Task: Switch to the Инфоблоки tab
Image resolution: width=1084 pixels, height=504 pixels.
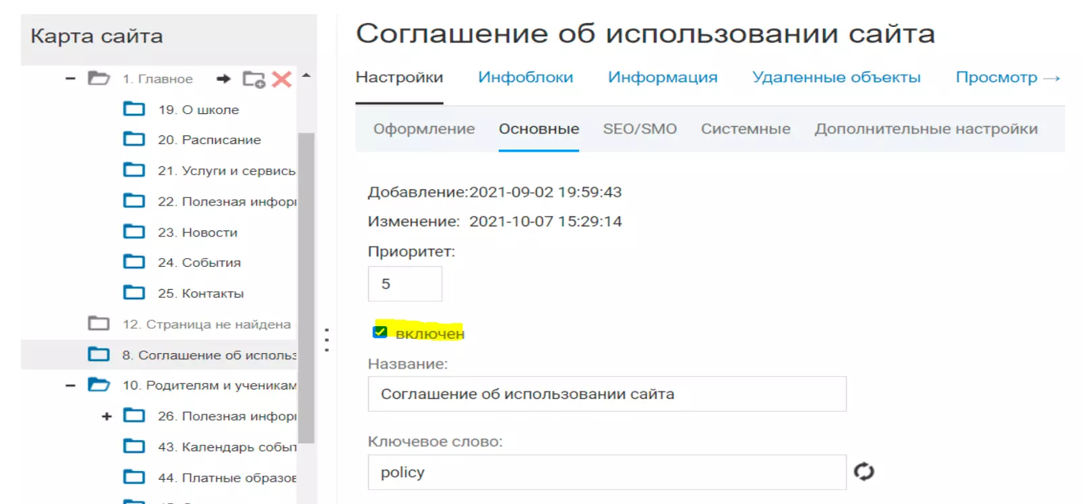Action: [526, 77]
